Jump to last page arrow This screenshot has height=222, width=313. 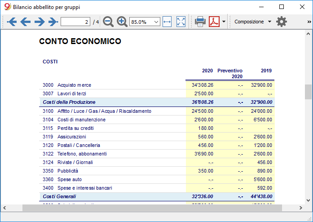tap(53, 22)
